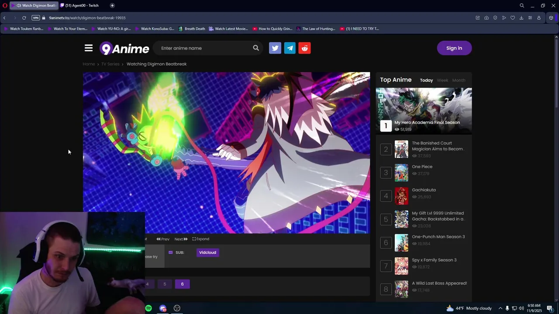Open One-Punch Man Season 3
This screenshot has width=559, height=314.
click(x=438, y=237)
